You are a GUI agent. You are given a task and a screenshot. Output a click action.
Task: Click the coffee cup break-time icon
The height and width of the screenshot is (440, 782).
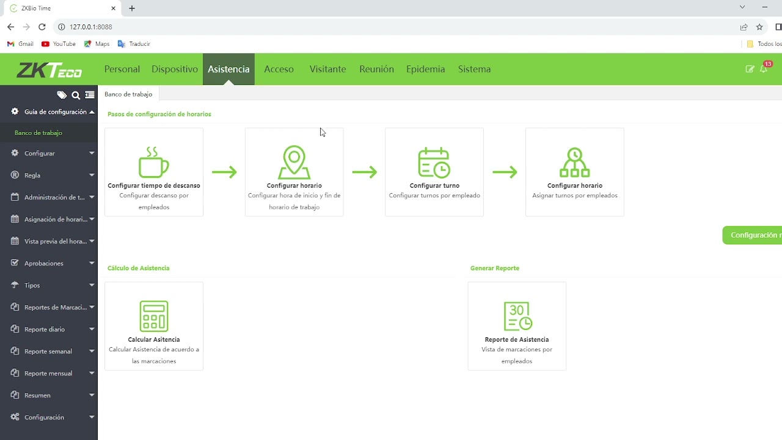pos(154,162)
